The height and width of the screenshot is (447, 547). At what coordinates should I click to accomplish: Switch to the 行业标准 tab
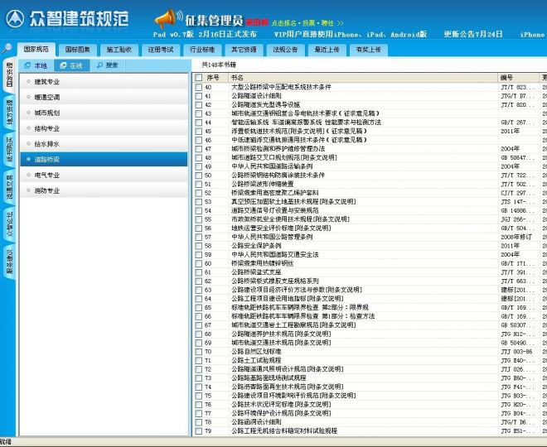coord(202,50)
